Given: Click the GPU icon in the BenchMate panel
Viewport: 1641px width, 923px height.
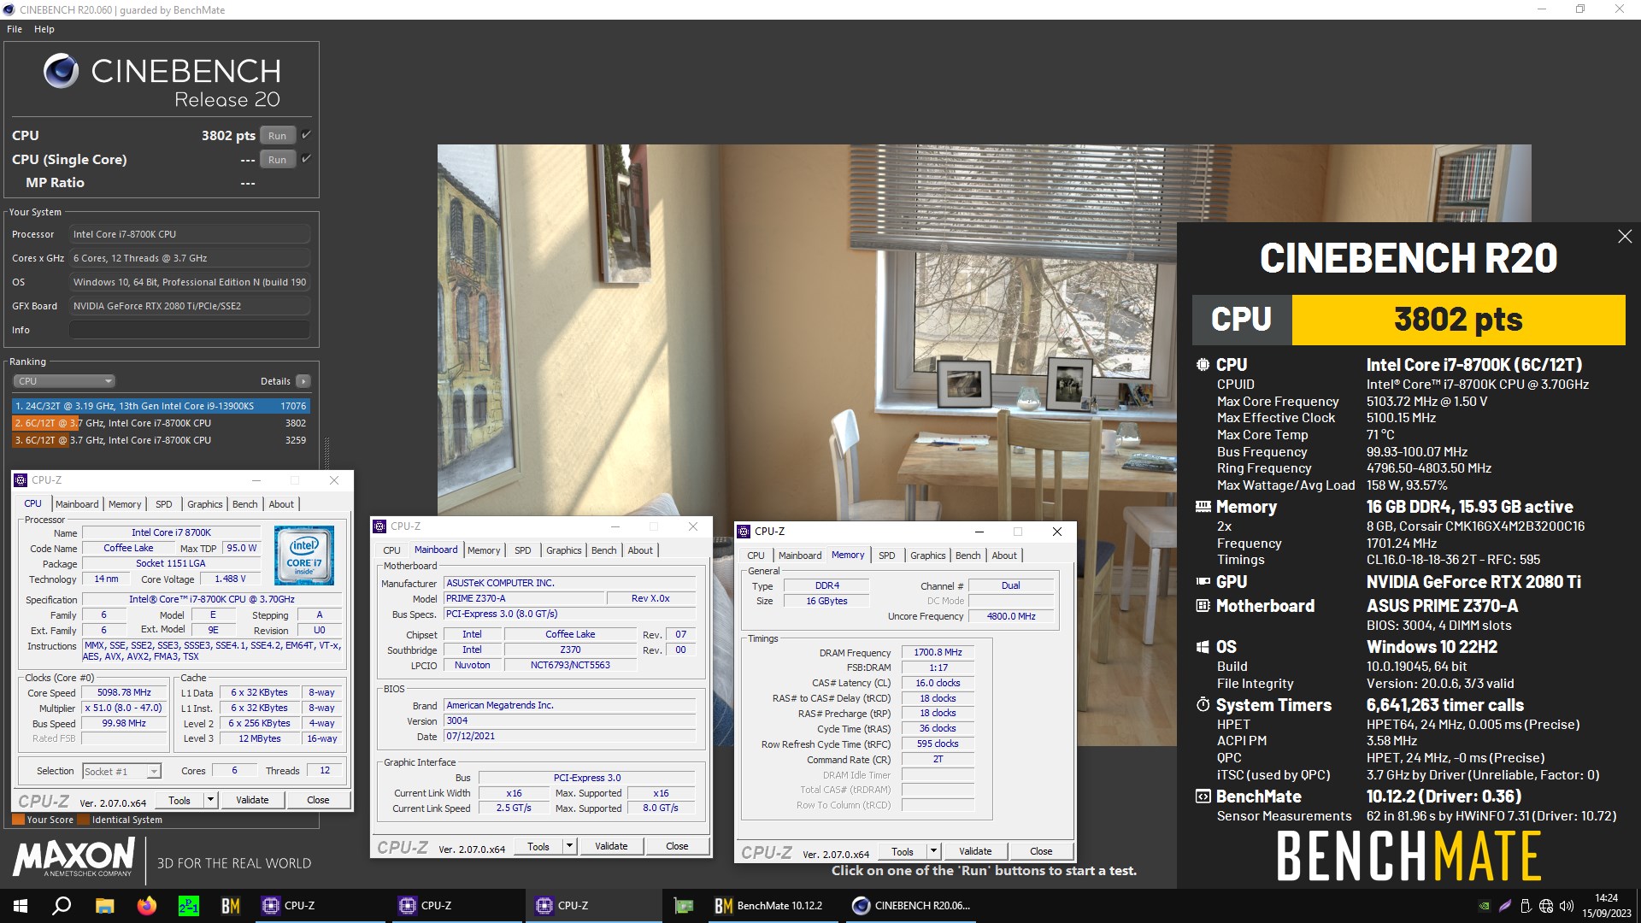Looking at the screenshot, I should 1203,582.
